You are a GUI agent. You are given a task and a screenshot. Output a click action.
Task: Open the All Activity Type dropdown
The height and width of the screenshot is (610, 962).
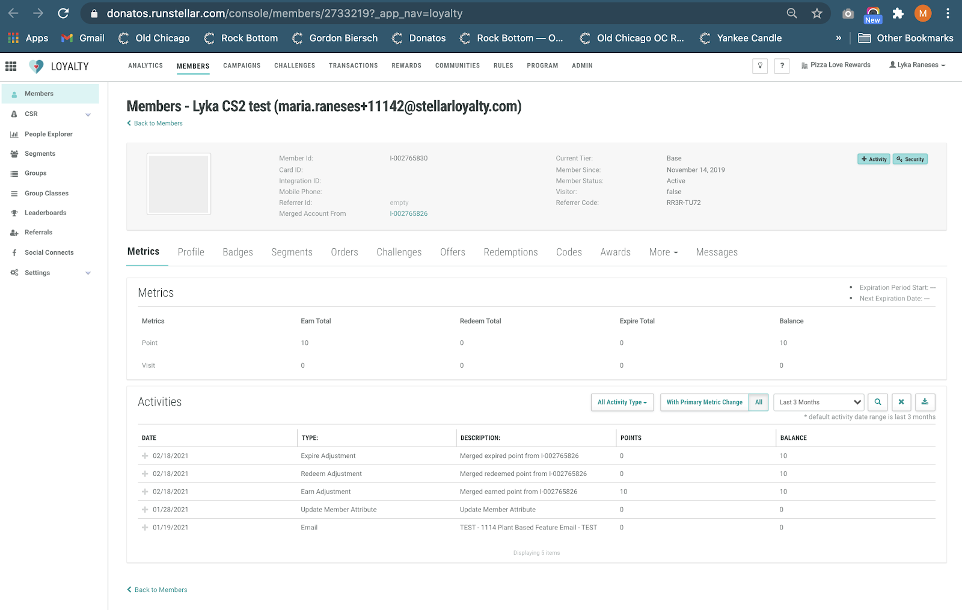(x=622, y=402)
